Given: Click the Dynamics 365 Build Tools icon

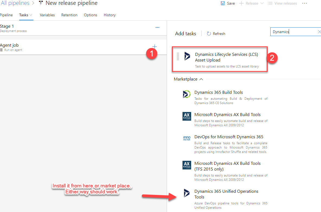Looking at the screenshot, I should (187, 94).
